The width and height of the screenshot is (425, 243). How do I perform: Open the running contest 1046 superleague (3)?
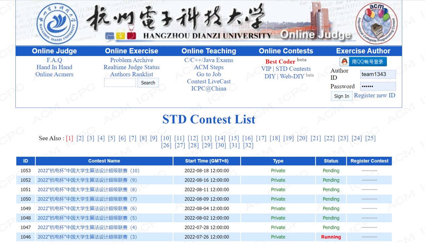click(87, 237)
